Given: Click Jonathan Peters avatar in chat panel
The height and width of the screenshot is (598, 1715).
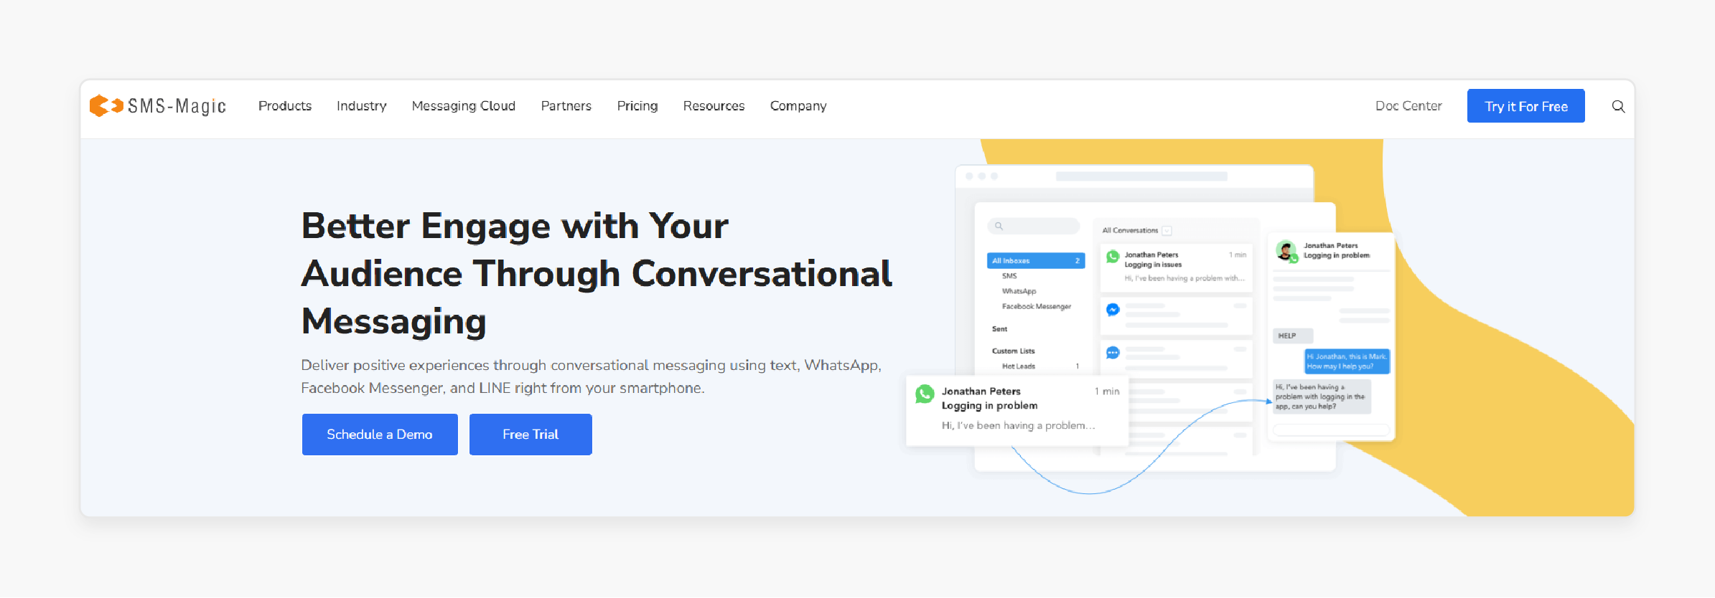Looking at the screenshot, I should point(1286,251).
